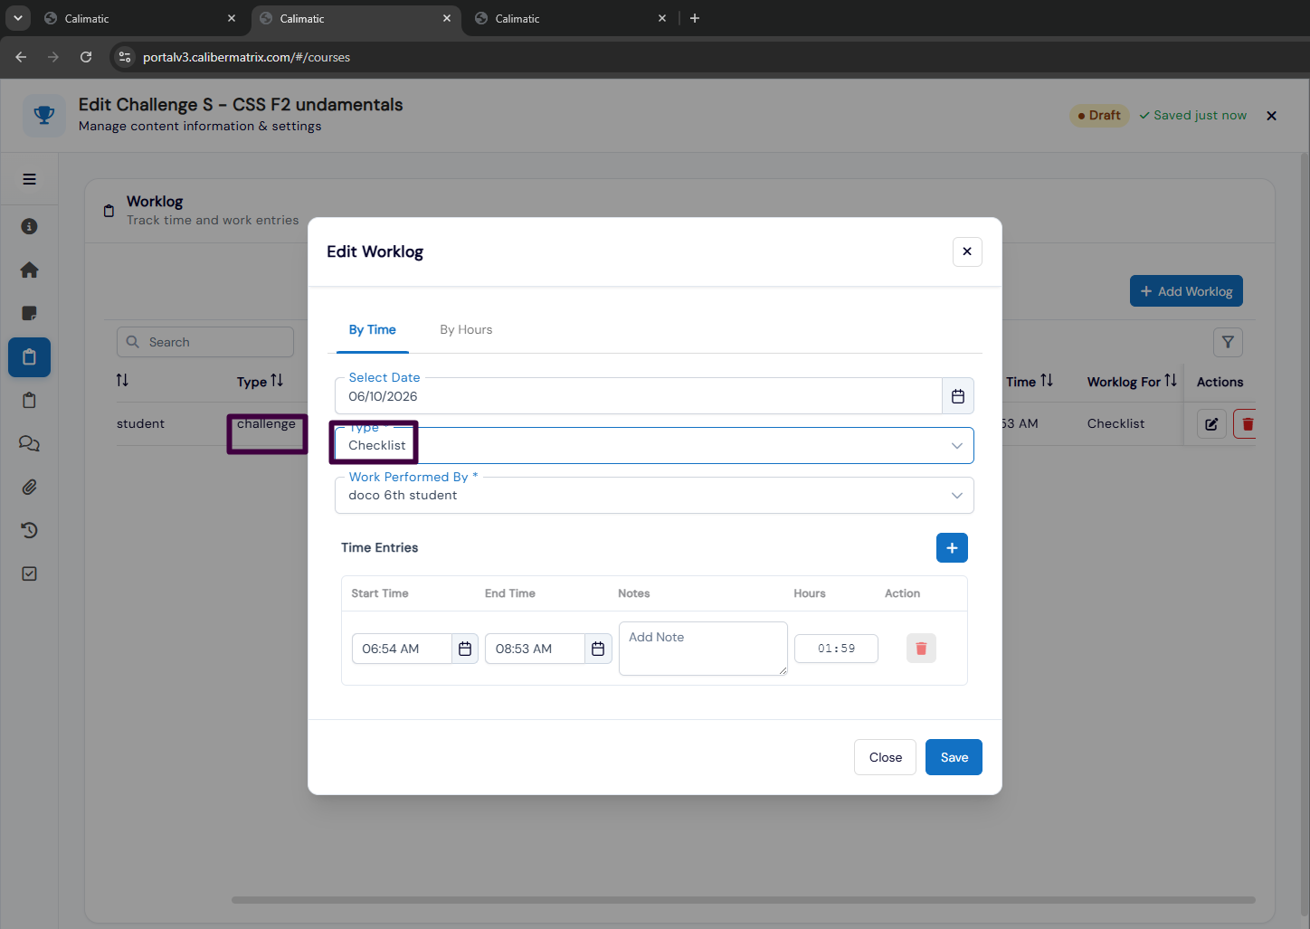Click the browser address bar URL
This screenshot has width=1310, height=929.
pos(246,57)
